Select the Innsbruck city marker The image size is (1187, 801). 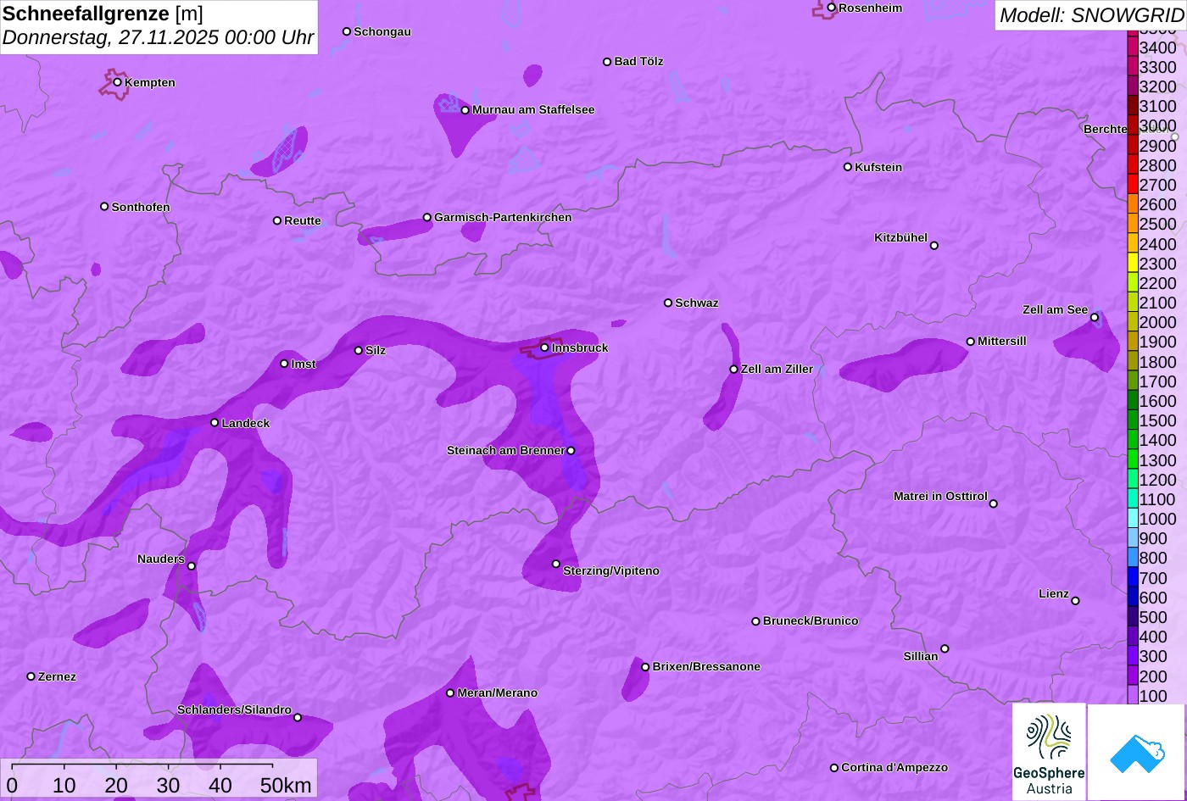(x=544, y=348)
